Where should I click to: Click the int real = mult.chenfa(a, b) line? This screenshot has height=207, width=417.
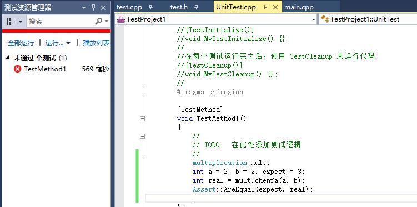pyautogui.click(x=248, y=180)
